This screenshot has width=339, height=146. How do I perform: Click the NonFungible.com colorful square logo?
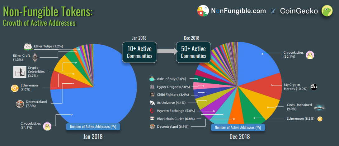(203, 11)
